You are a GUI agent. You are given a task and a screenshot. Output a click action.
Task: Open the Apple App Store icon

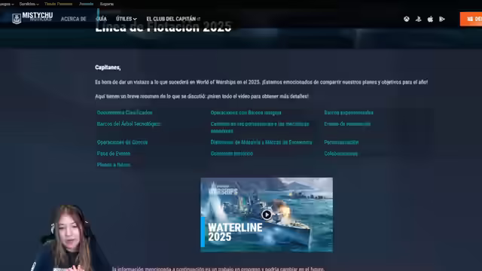click(x=430, y=19)
